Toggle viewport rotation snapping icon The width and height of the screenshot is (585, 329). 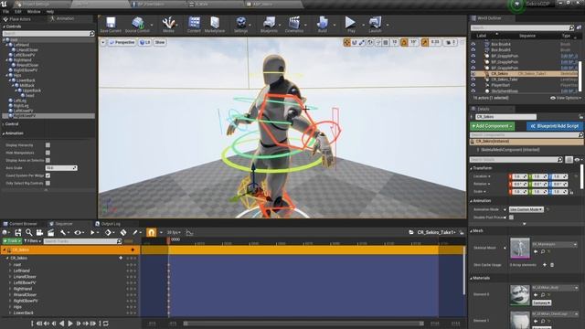[x=404, y=43]
